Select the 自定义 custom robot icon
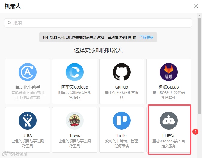202x158 pixels. pyautogui.click(x=169, y=121)
